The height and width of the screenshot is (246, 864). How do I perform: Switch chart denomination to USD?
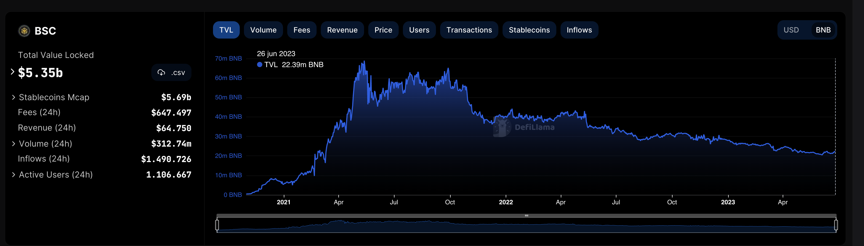(x=791, y=30)
